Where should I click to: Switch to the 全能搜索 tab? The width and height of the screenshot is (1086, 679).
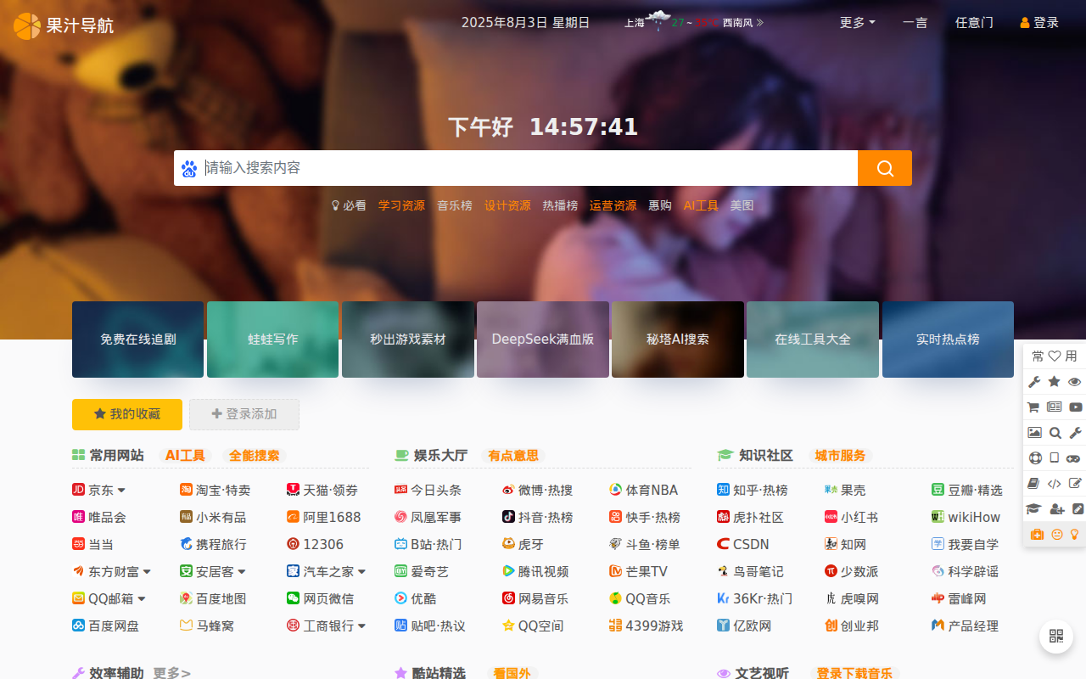(x=255, y=456)
